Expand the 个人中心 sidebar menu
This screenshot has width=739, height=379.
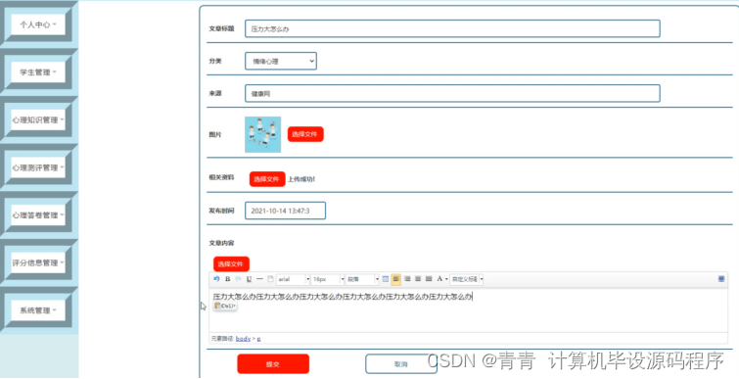38,24
